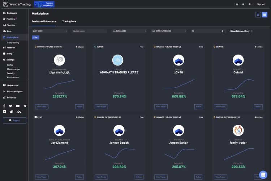Expand Settings in sidebar
This screenshot has height=181, width=271.
9,60
